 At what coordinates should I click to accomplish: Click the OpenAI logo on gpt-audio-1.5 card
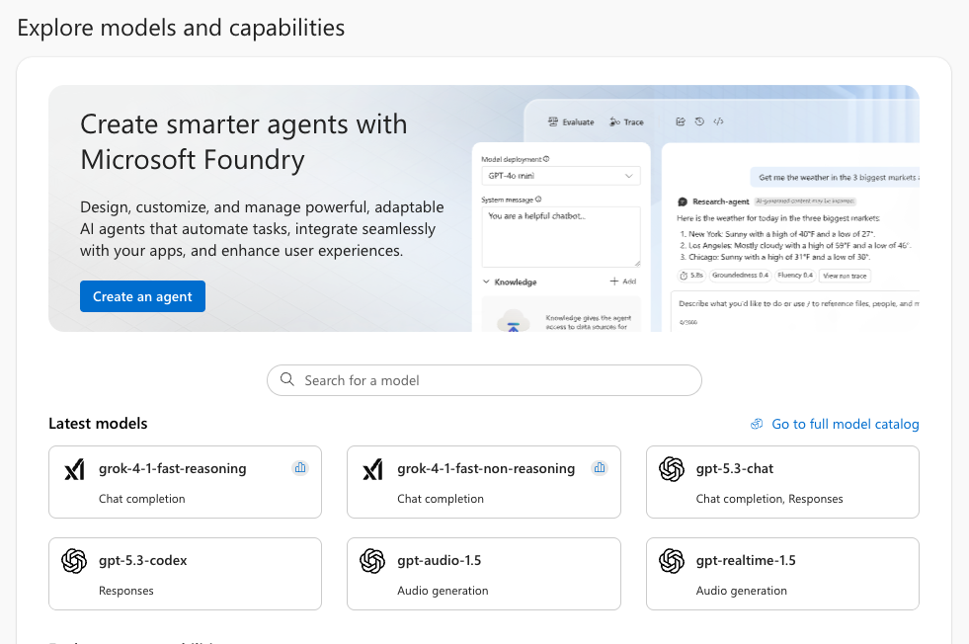pyautogui.click(x=372, y=561)
